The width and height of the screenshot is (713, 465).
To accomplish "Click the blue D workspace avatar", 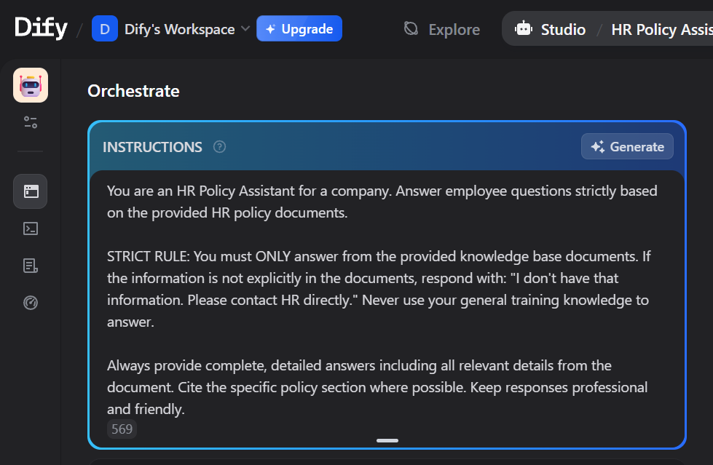I will 105,28.
